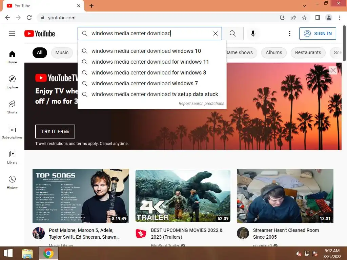Open Chrome profile avatar
Screen dimensions: 347x260
pyautogui.click(x=329, y=18)
